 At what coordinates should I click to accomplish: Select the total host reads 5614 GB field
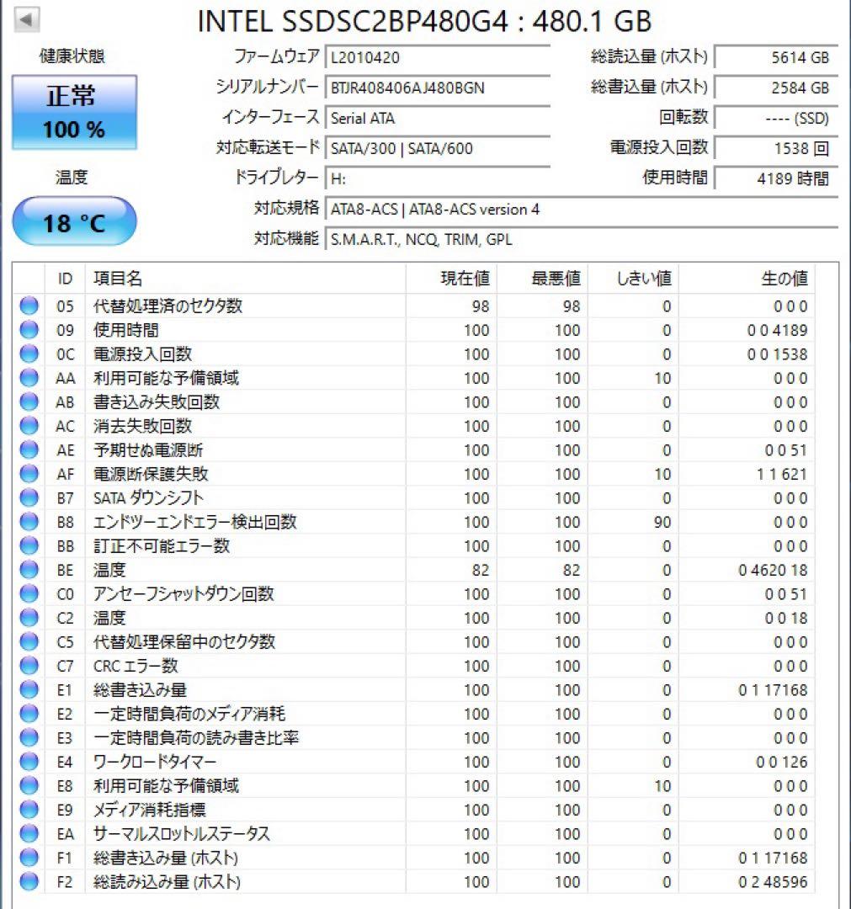pos(776,57)
